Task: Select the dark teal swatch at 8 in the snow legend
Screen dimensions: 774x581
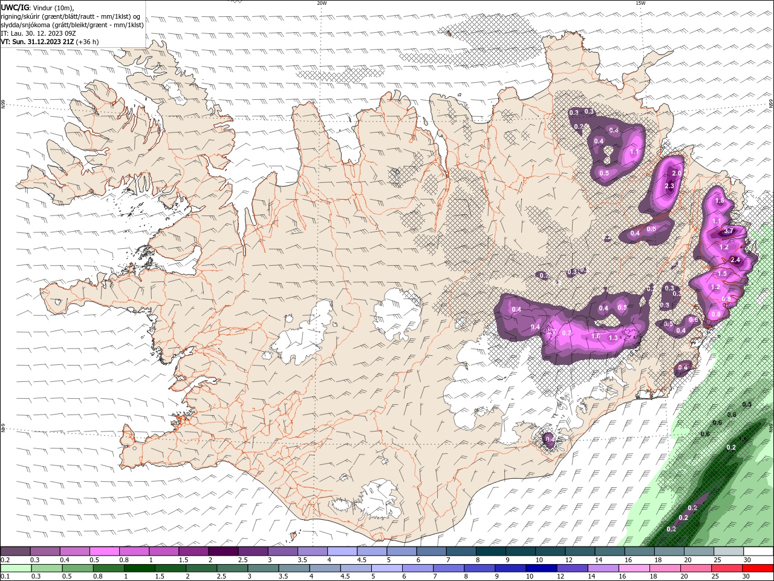Action: tap(490, 551)
